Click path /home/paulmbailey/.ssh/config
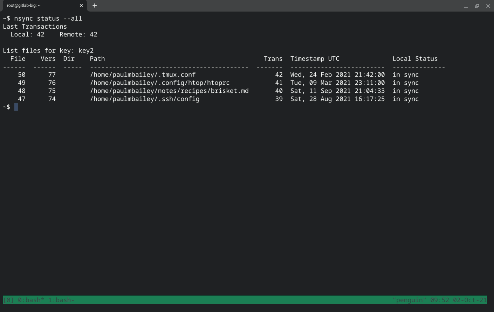 145,99
